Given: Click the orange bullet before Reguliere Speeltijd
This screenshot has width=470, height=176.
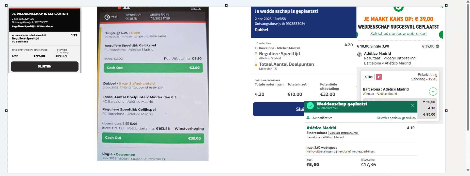Looking at the screenshot, I should tap(256, 53).
